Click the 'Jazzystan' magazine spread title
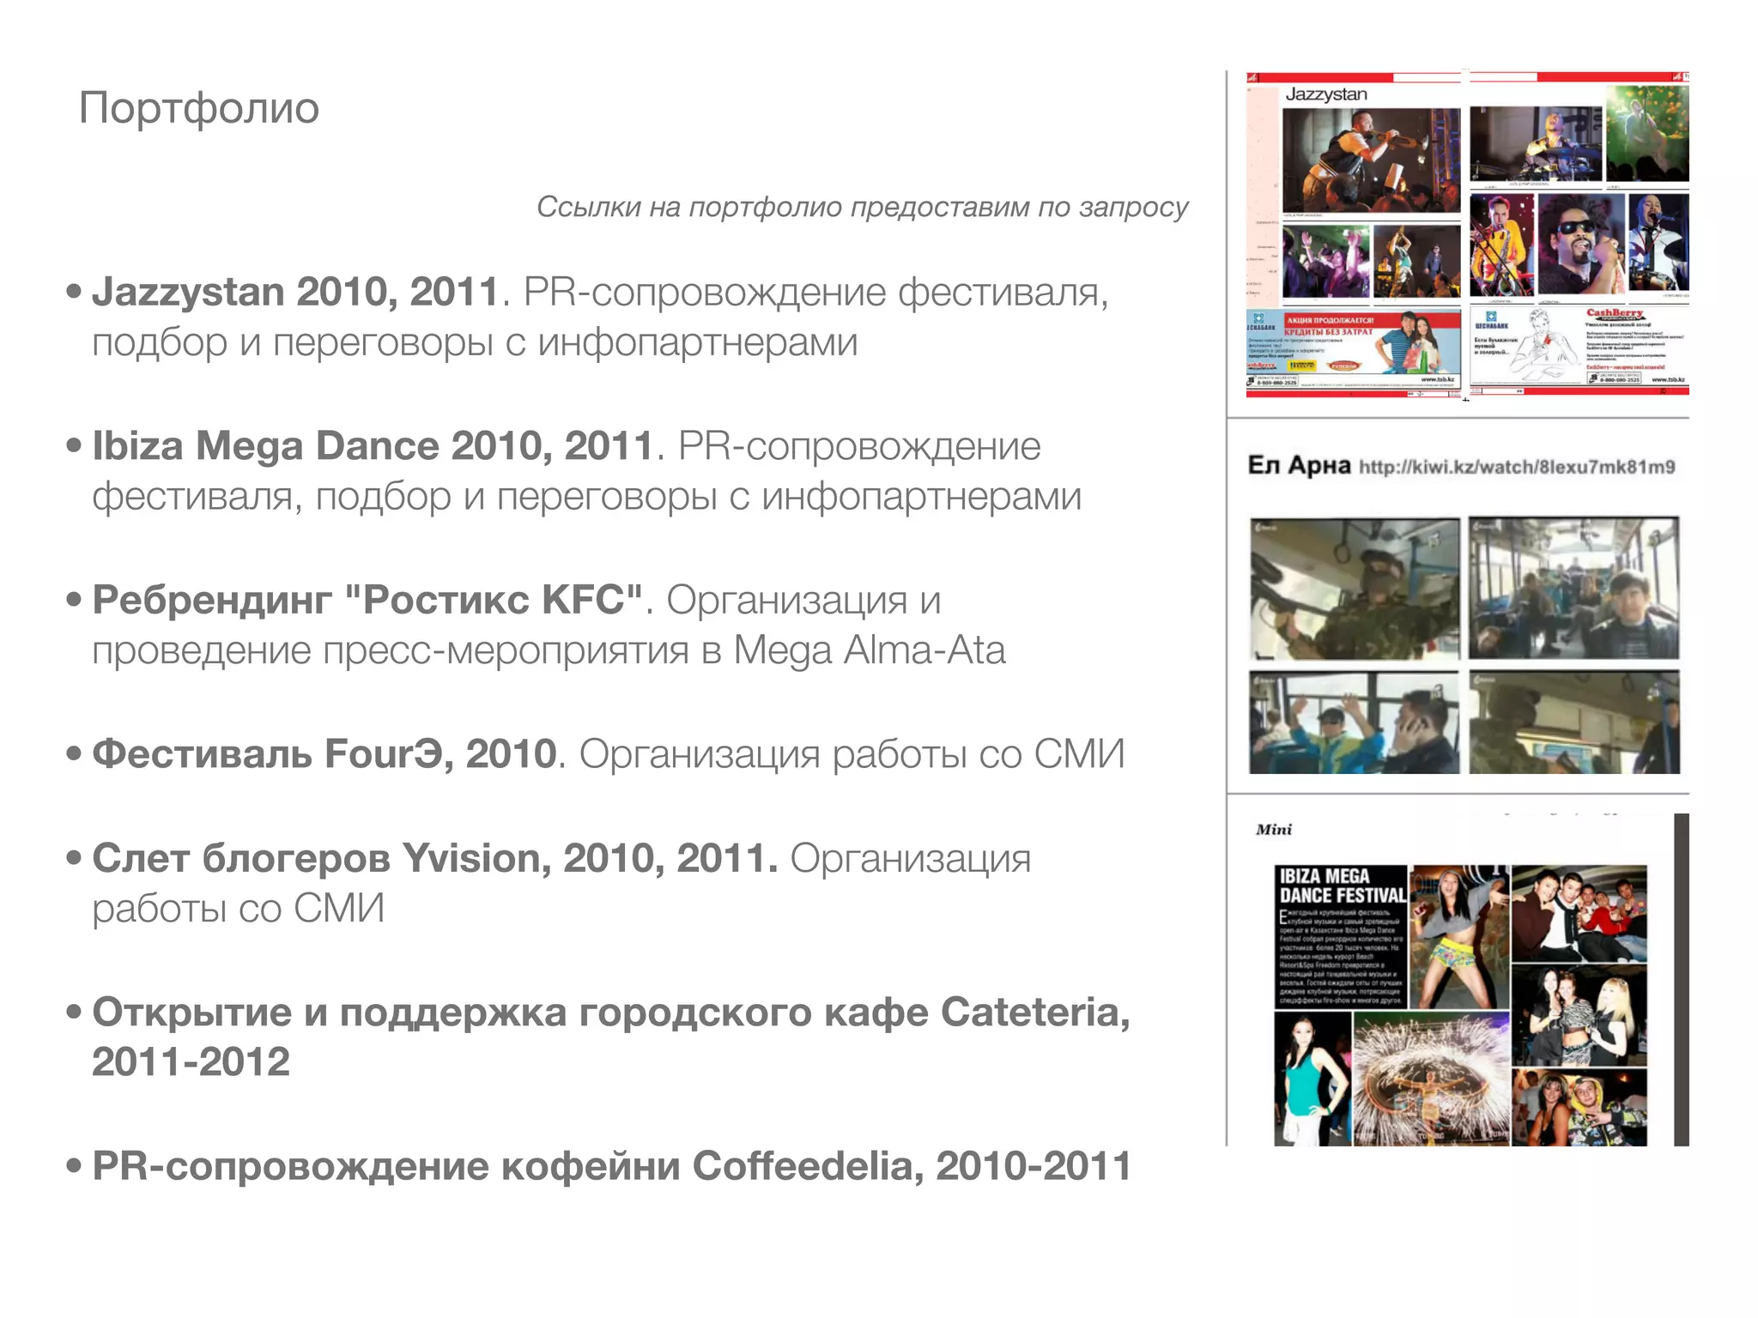 1326,94
